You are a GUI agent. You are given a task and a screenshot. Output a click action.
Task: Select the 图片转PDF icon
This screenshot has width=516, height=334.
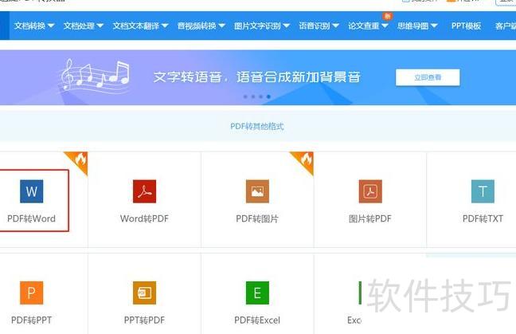tap(370, 191)
